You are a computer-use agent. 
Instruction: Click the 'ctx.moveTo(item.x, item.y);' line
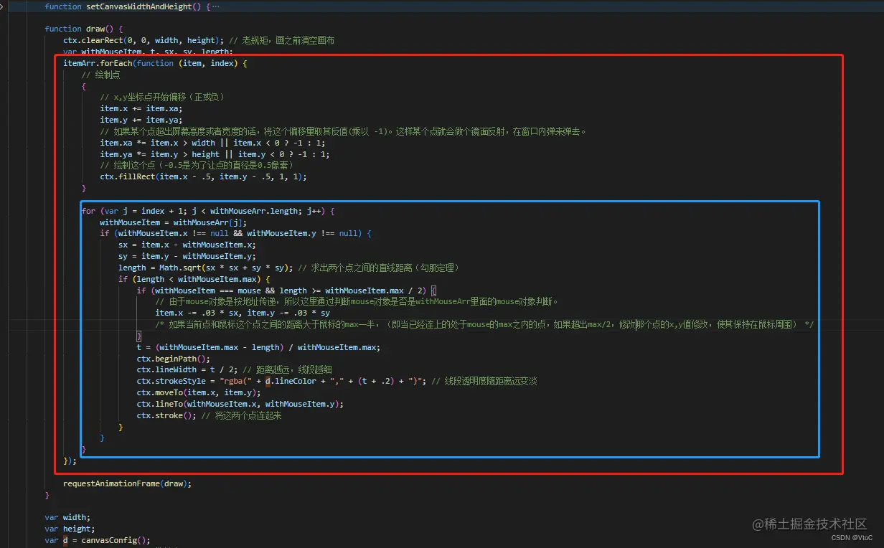coord(199,392)
